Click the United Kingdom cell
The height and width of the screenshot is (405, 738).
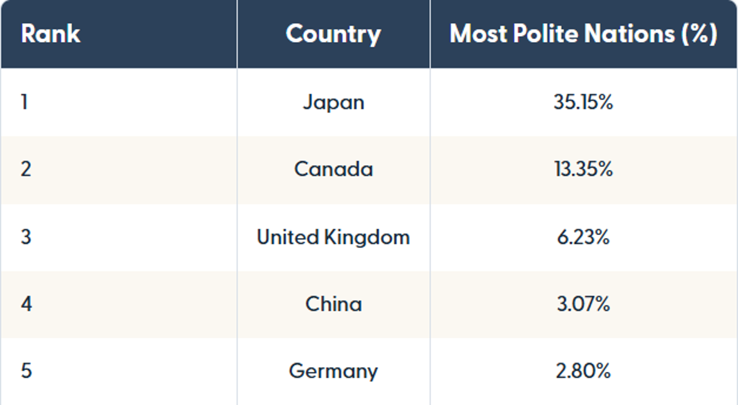pos(333,237)
